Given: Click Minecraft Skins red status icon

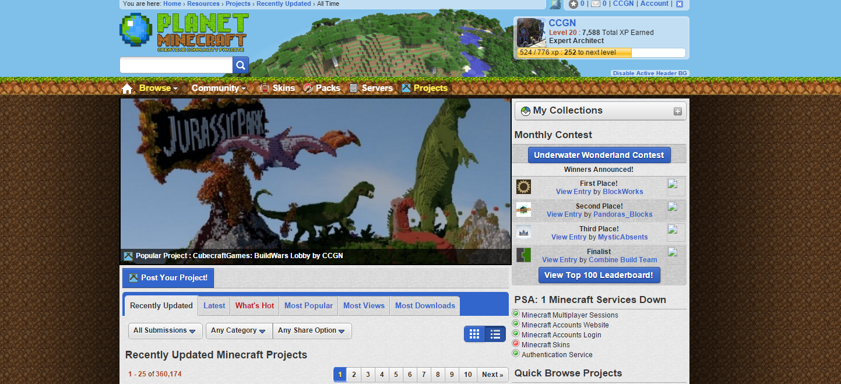Looking at the screenshot, I should 516,344.
